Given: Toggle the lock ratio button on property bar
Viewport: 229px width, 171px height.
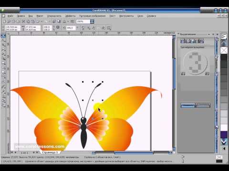Looking at the screenshot, I should 58,28.
